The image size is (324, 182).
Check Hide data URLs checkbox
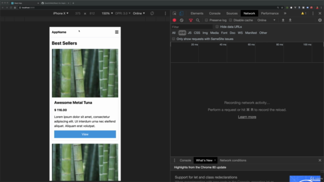coord(217,27)
